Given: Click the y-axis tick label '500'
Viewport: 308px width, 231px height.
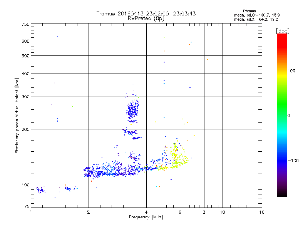Looking at the screenshot, I should (x=25, y=56).
